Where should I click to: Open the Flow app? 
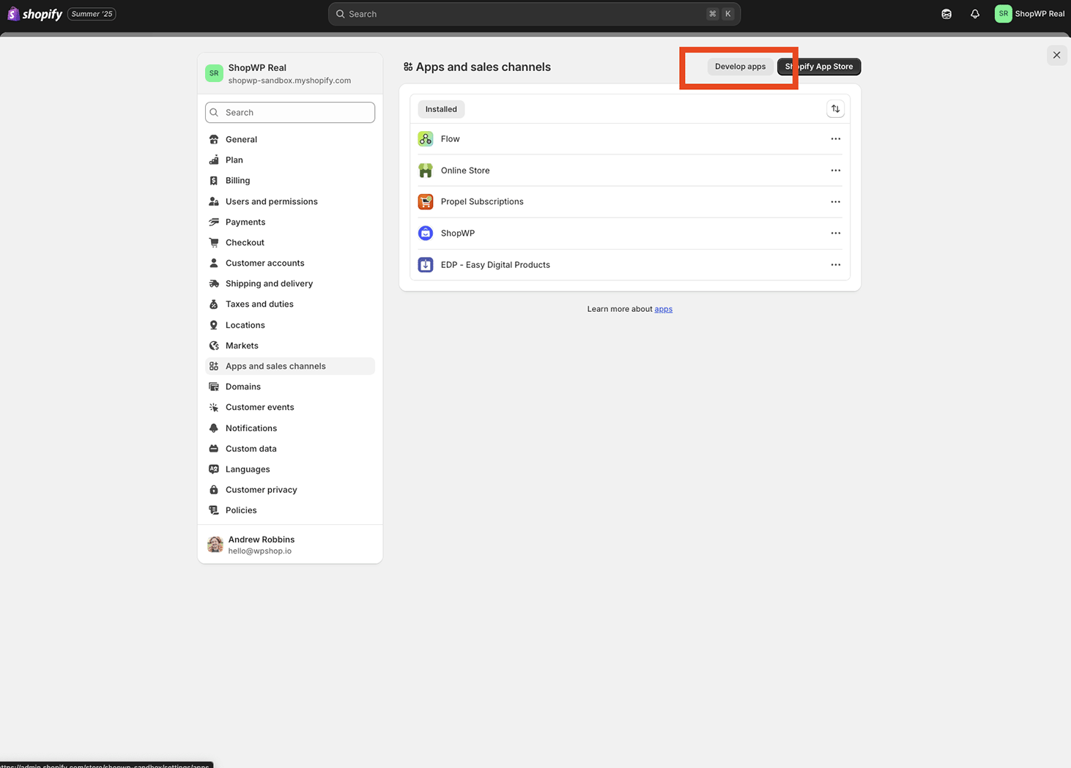630,139
